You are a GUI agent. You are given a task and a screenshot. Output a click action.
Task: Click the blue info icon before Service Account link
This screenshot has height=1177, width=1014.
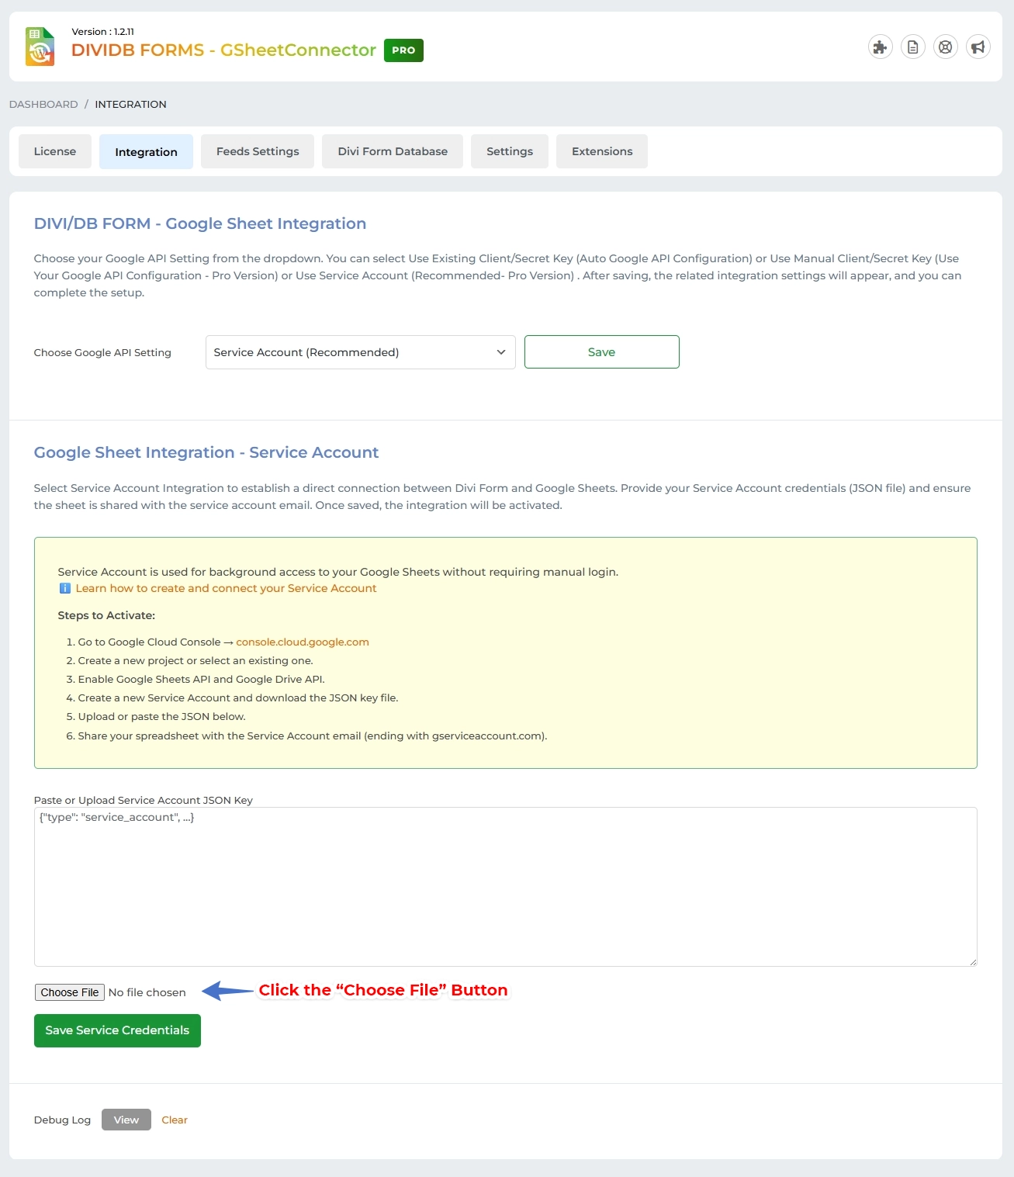[x=64, y=588]
